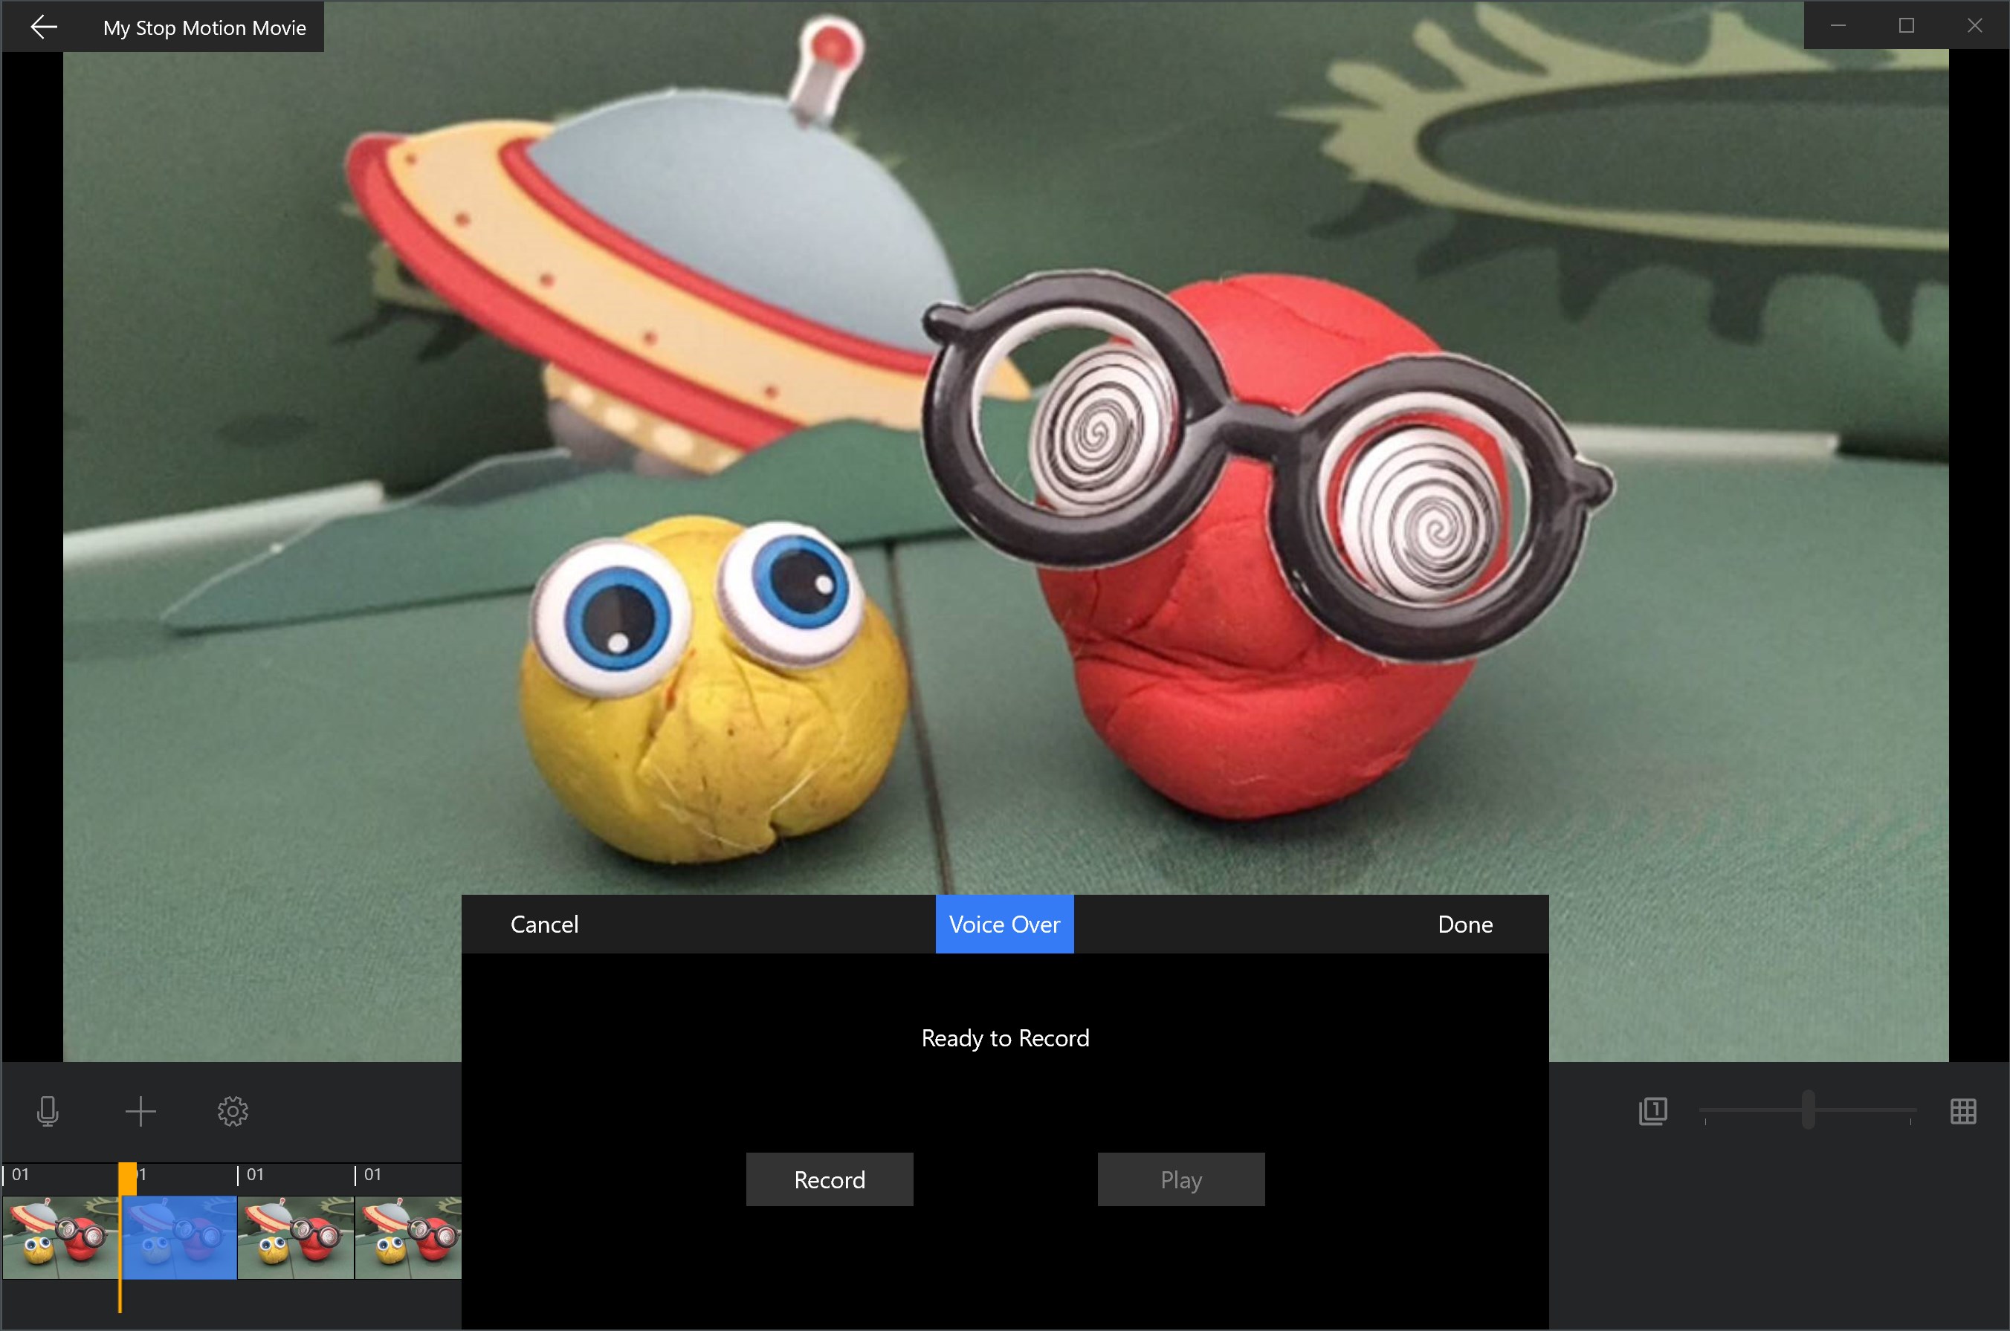Select the first frame thumbnail
Viewport: 2010px width, 1331px height.
(x=59, y=1237)
